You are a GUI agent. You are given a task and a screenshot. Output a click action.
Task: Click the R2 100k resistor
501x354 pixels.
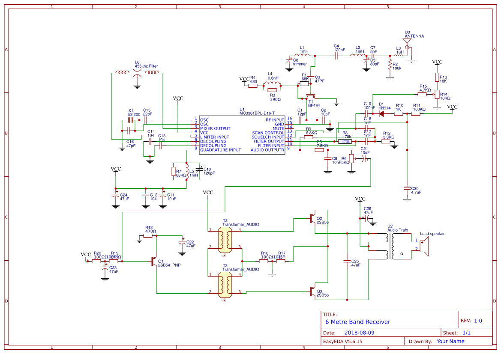tap(390, 65)
